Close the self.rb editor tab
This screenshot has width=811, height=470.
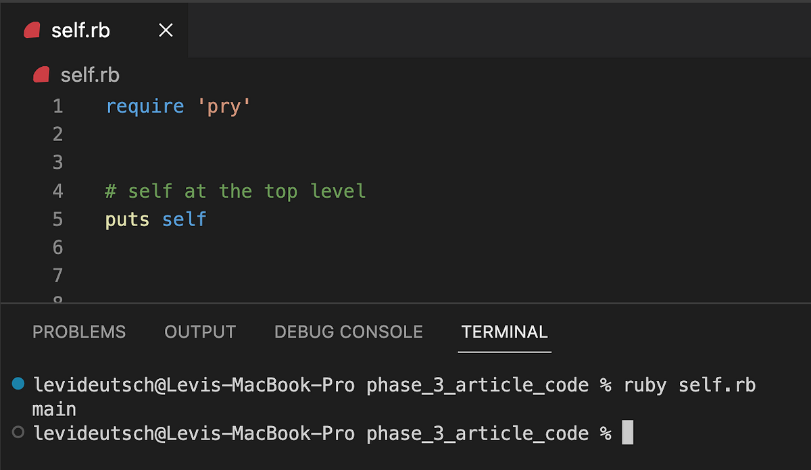[166, 30]
